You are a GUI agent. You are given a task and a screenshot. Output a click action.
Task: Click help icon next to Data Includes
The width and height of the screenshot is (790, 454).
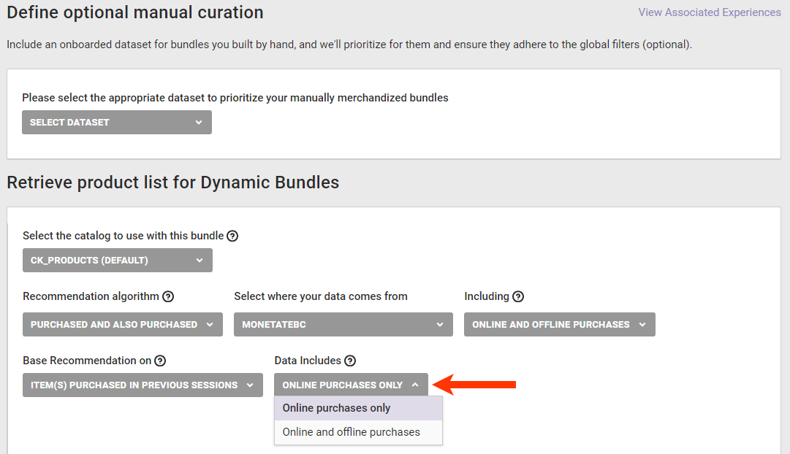pos(350,361)
